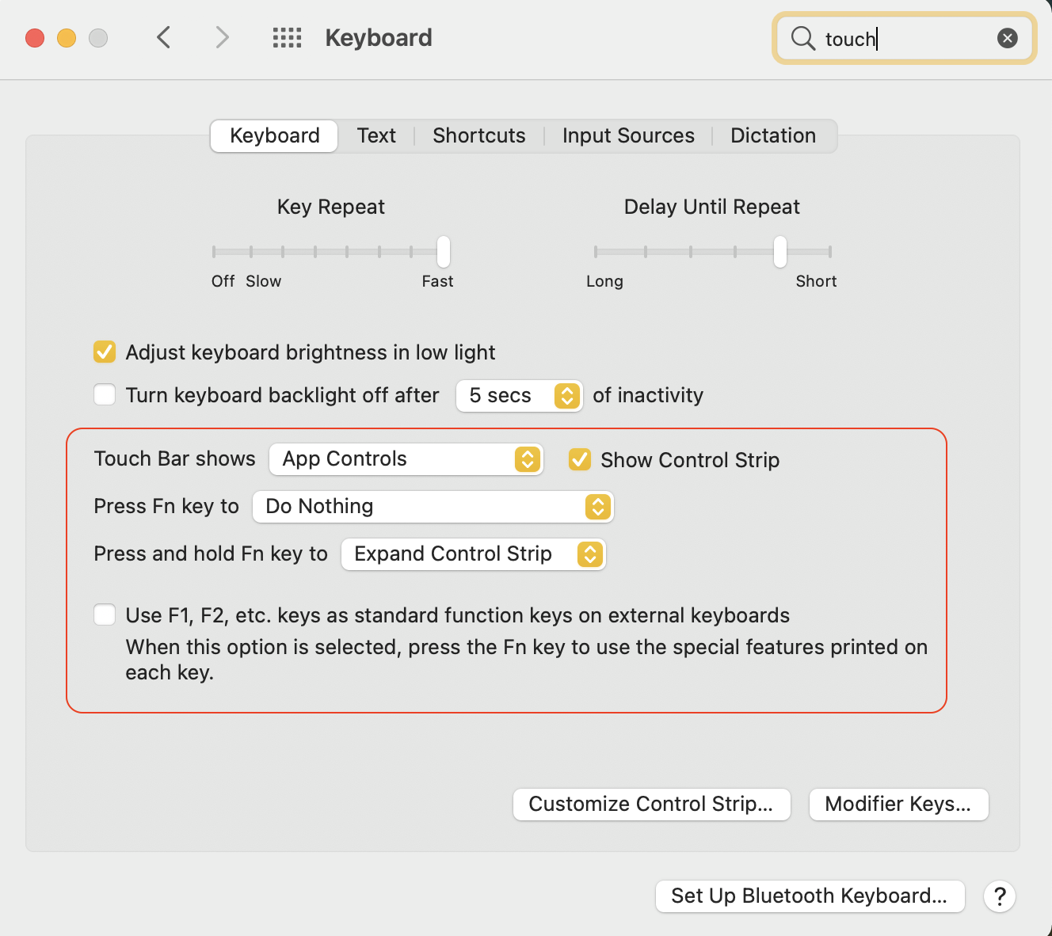Open Press and hold Fn key dropdown
This screenshot has height=936, width=1052.
pyautogui.click(x=473, y=554)
